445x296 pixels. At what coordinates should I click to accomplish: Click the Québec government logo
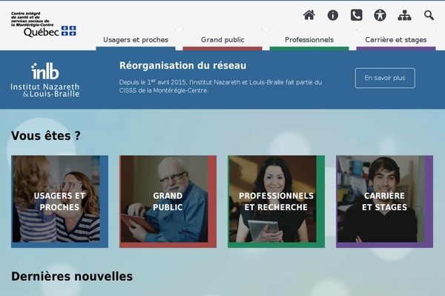coord(50,32)
